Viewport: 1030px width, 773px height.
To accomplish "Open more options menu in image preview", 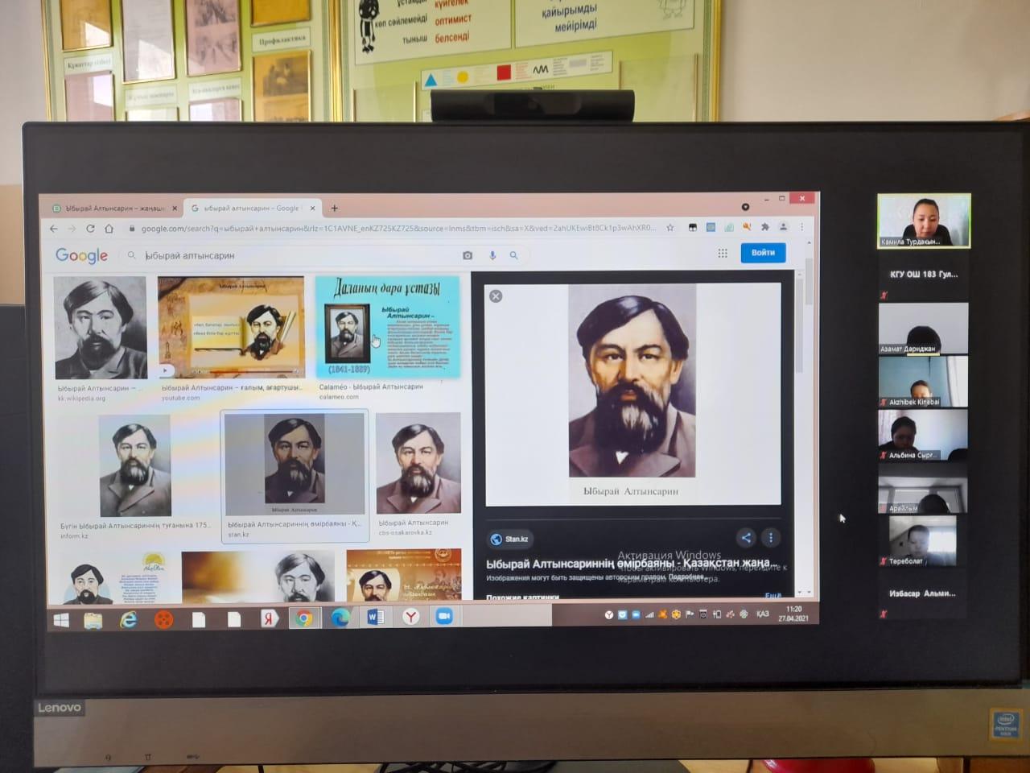I will pyautogui.click(x=771, y=538).
